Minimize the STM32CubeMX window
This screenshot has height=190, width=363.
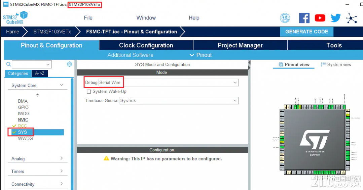point(347,4)
